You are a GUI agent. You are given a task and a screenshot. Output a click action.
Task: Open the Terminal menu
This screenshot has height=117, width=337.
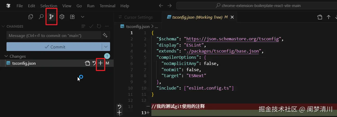(x=107, y=6)
